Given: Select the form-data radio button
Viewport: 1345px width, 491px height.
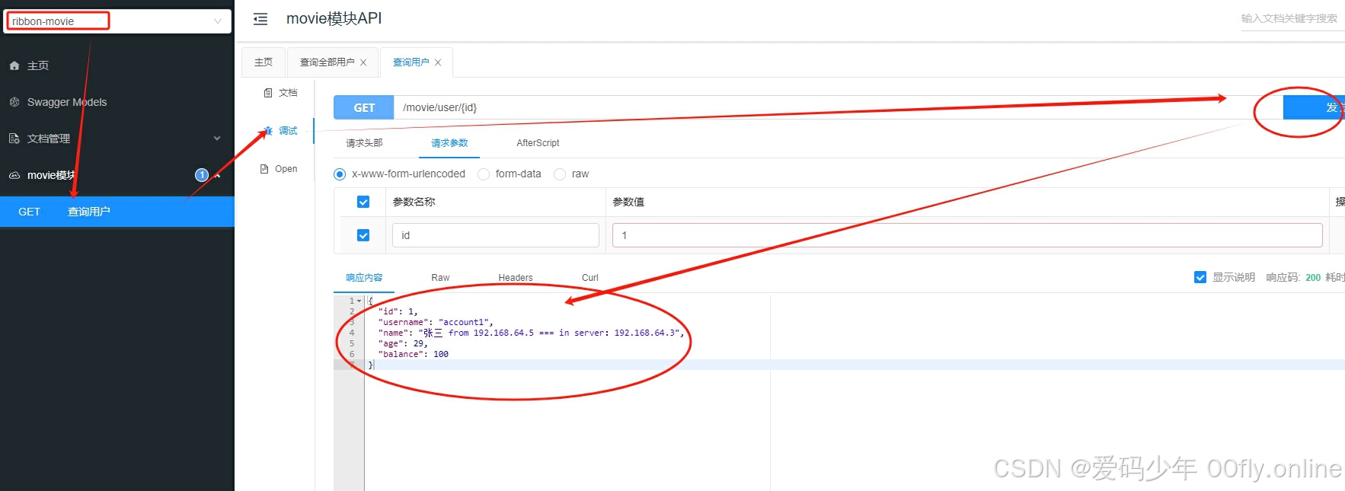Looking at the screenshot, I should point(484,174).
